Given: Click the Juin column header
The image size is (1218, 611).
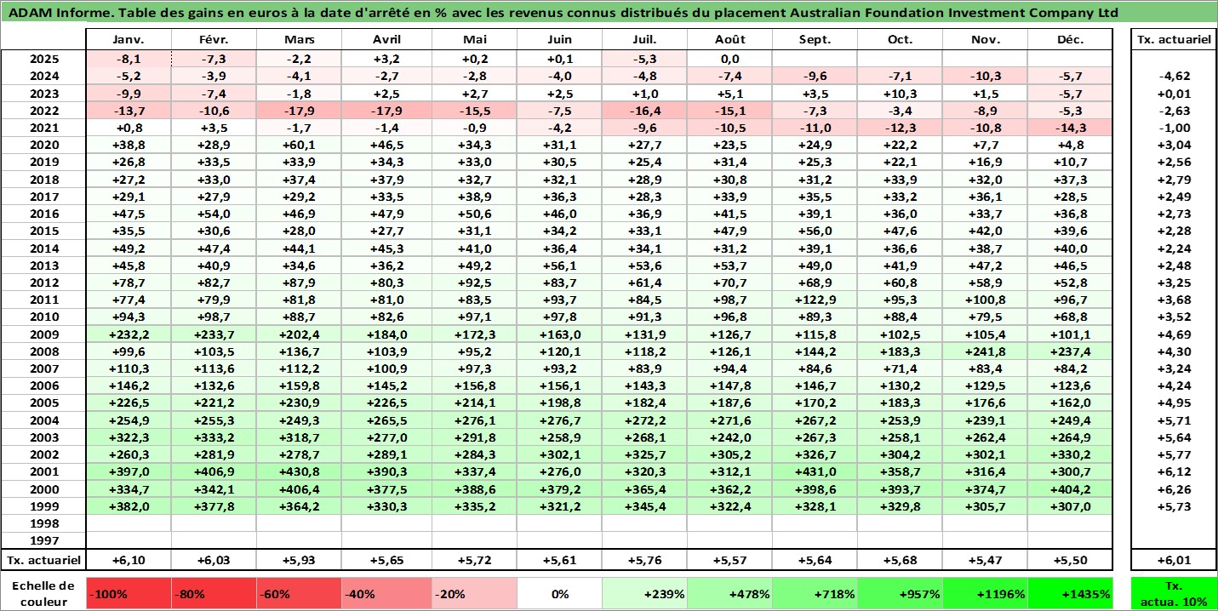Looking at the screenshot, I should click(559, 39).
